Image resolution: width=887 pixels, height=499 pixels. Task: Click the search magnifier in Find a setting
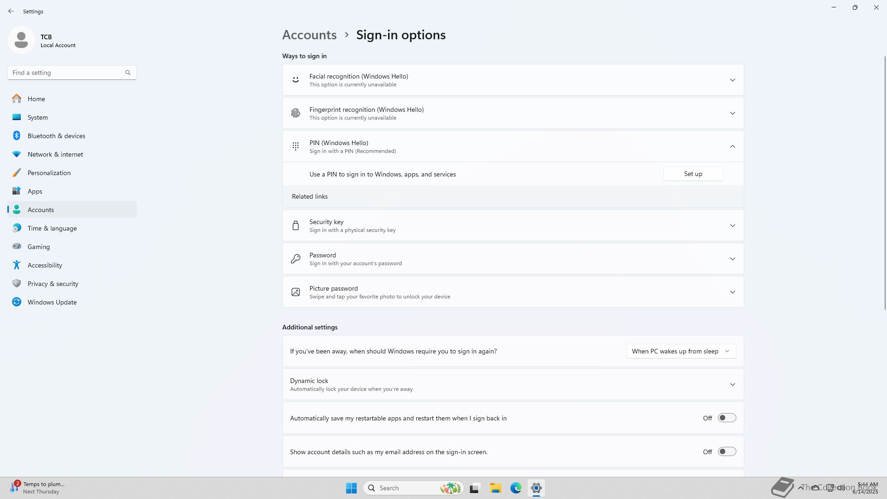tap(128, 73)
